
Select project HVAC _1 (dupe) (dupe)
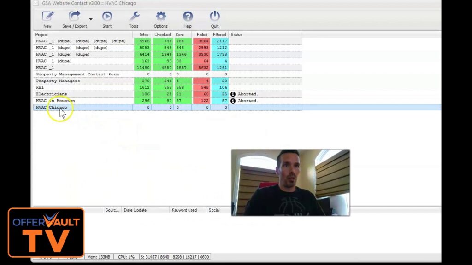pos(63,54)
